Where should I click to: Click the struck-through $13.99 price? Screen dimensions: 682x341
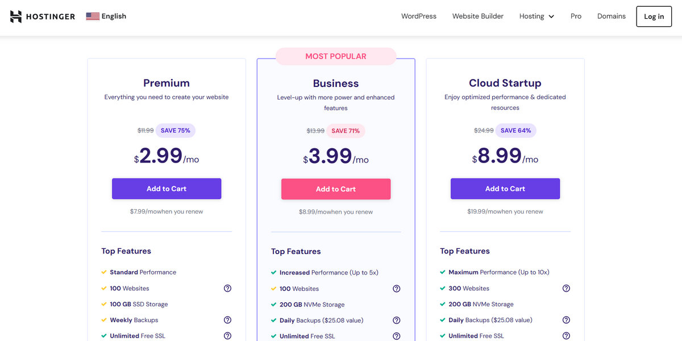[315, 131]
